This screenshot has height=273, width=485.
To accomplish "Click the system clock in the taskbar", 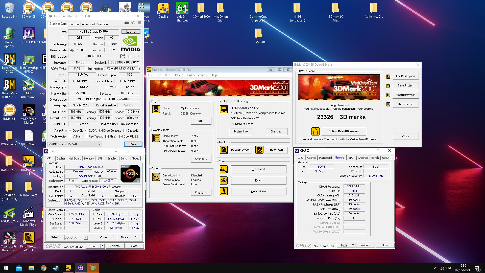I will 463,268.
